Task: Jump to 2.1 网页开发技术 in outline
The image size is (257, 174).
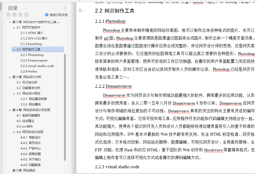Action: 28,27
